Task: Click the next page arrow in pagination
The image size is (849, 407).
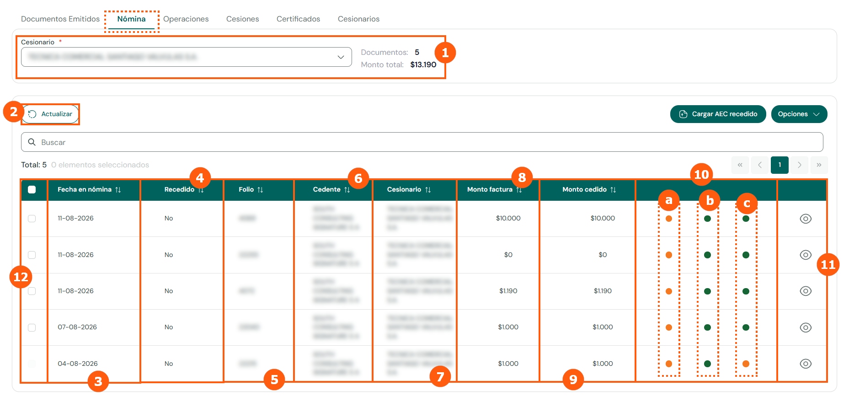Action: coord(799,165)
